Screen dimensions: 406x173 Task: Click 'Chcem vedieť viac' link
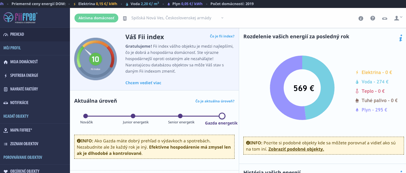tap(143, 83)
